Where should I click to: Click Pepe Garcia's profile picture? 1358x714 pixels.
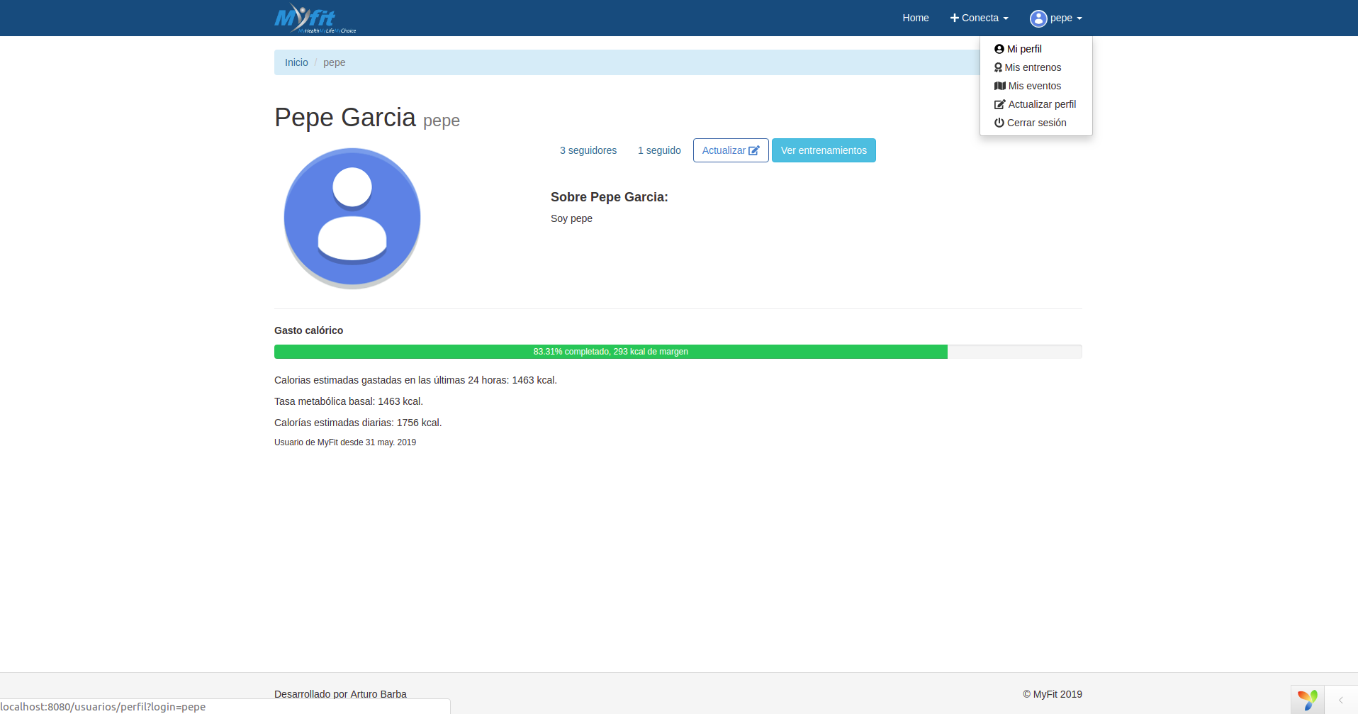tap(352, 218)
